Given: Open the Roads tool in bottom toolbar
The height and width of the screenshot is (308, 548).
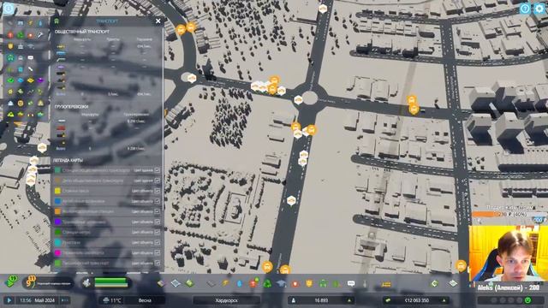Looking at the screenshot, I should (x=211, y=283).
